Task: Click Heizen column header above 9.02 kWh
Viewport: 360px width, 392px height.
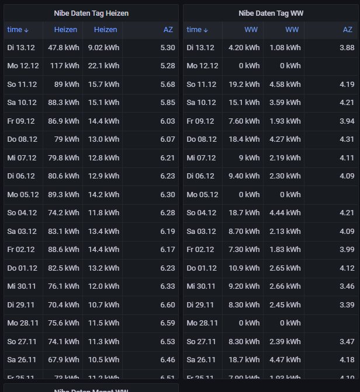Action: pyautogui.click(x=105, y=30)
